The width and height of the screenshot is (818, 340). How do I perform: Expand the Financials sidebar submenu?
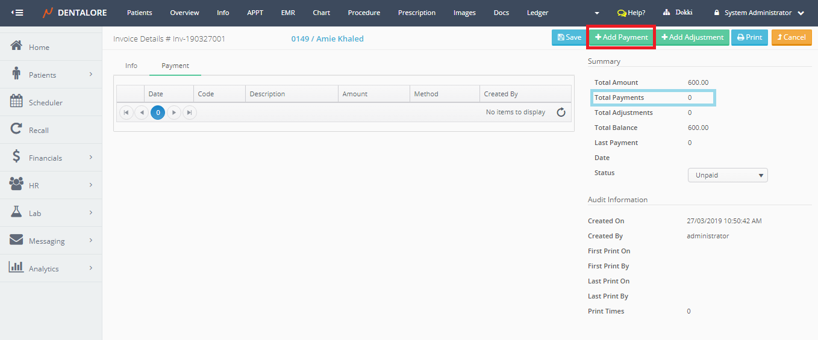pyautogui.click(x=91, y=158)
